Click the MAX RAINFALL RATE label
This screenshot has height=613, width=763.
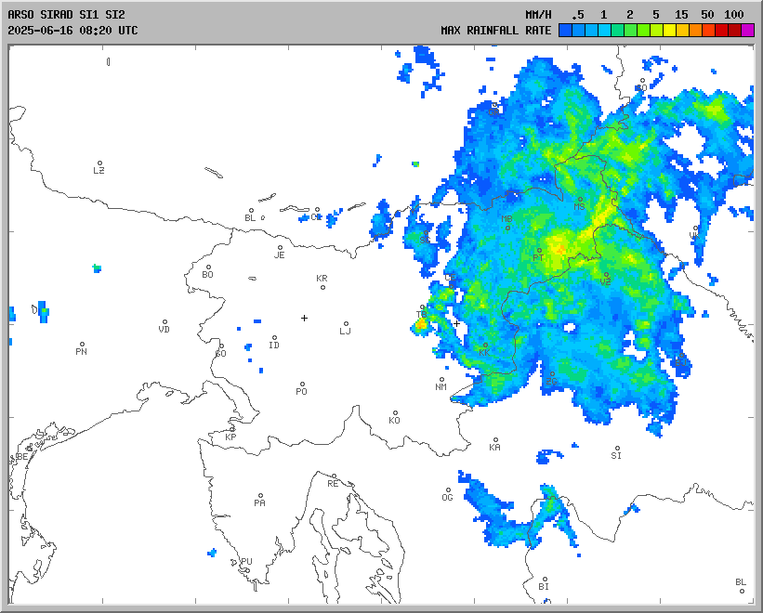[x=495, y=30]
